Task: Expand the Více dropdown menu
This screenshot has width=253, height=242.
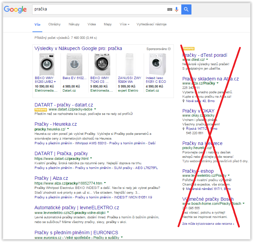Action: (x=124, y=24)
